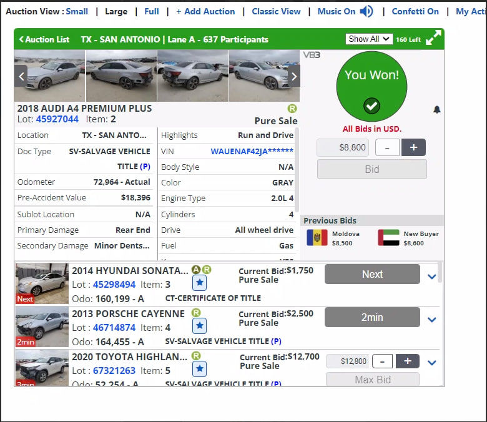Click the My Act menu link
The image size is (487, 422).
click(471, 11)
